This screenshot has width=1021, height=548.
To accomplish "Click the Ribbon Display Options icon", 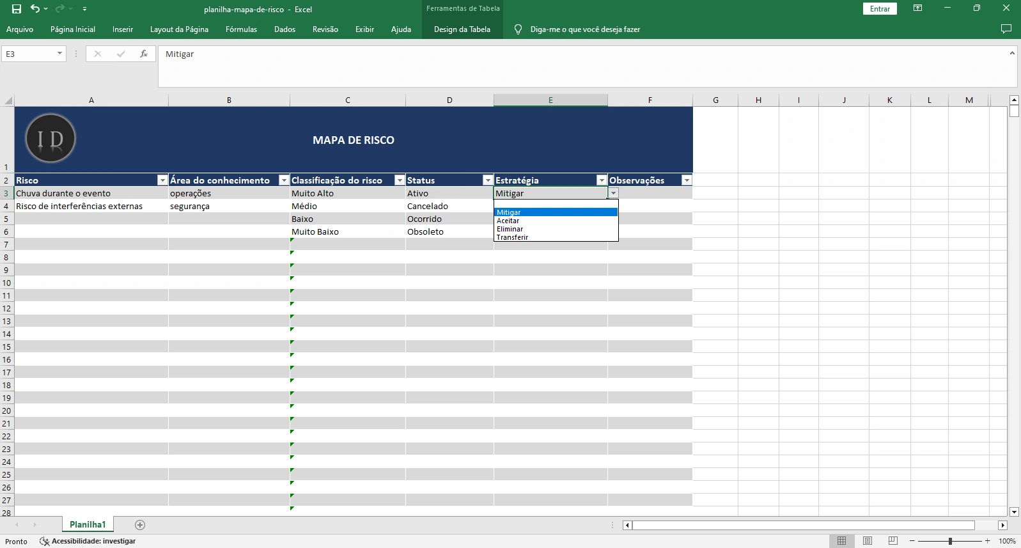I will point(917,8).
